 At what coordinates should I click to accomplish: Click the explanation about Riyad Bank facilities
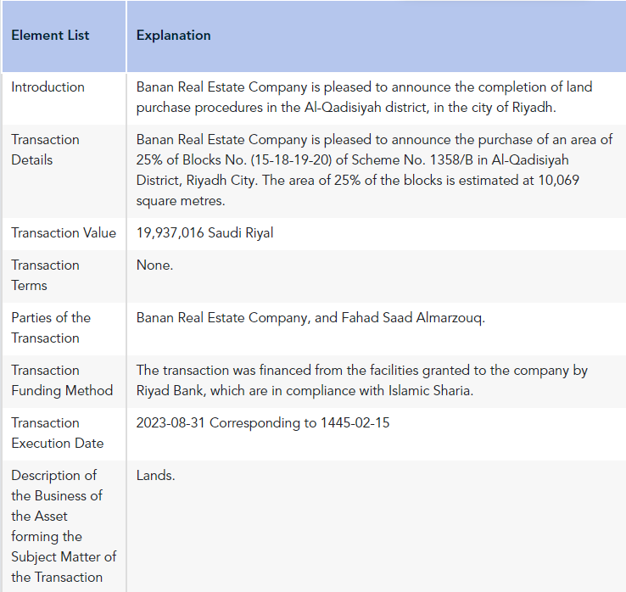(361, 381)
